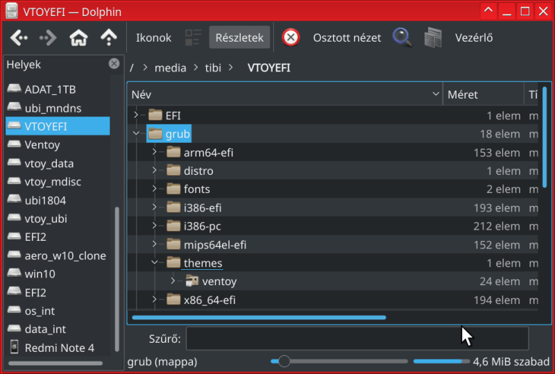Switch to Részletek view mode
555x374 pixels.
[x=239, y=37]
